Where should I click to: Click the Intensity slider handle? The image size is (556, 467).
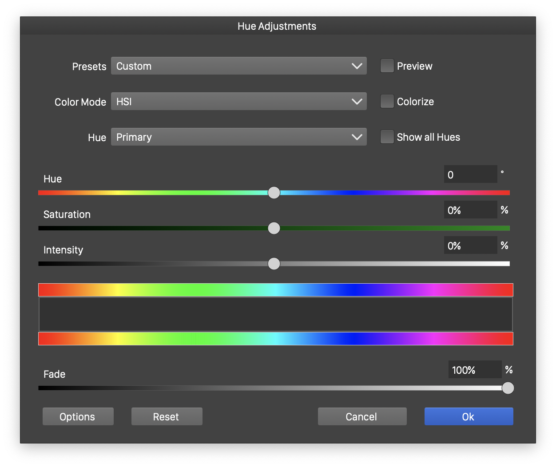pyautogui.click(x=274, y=264)
